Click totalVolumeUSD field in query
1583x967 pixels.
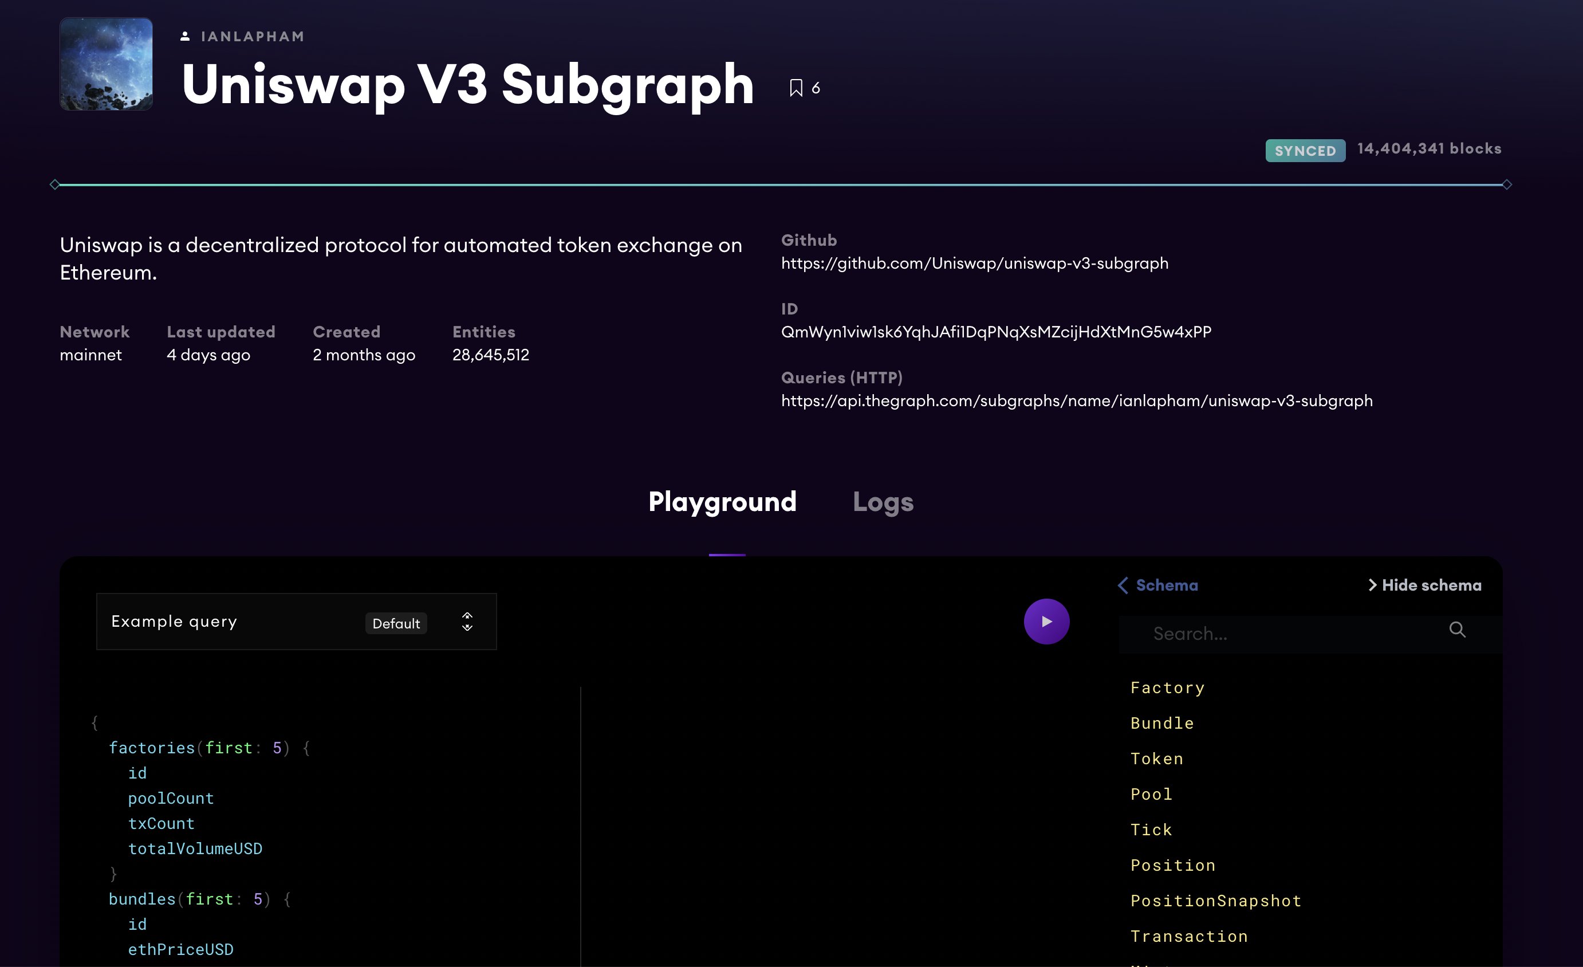(195, 849)
